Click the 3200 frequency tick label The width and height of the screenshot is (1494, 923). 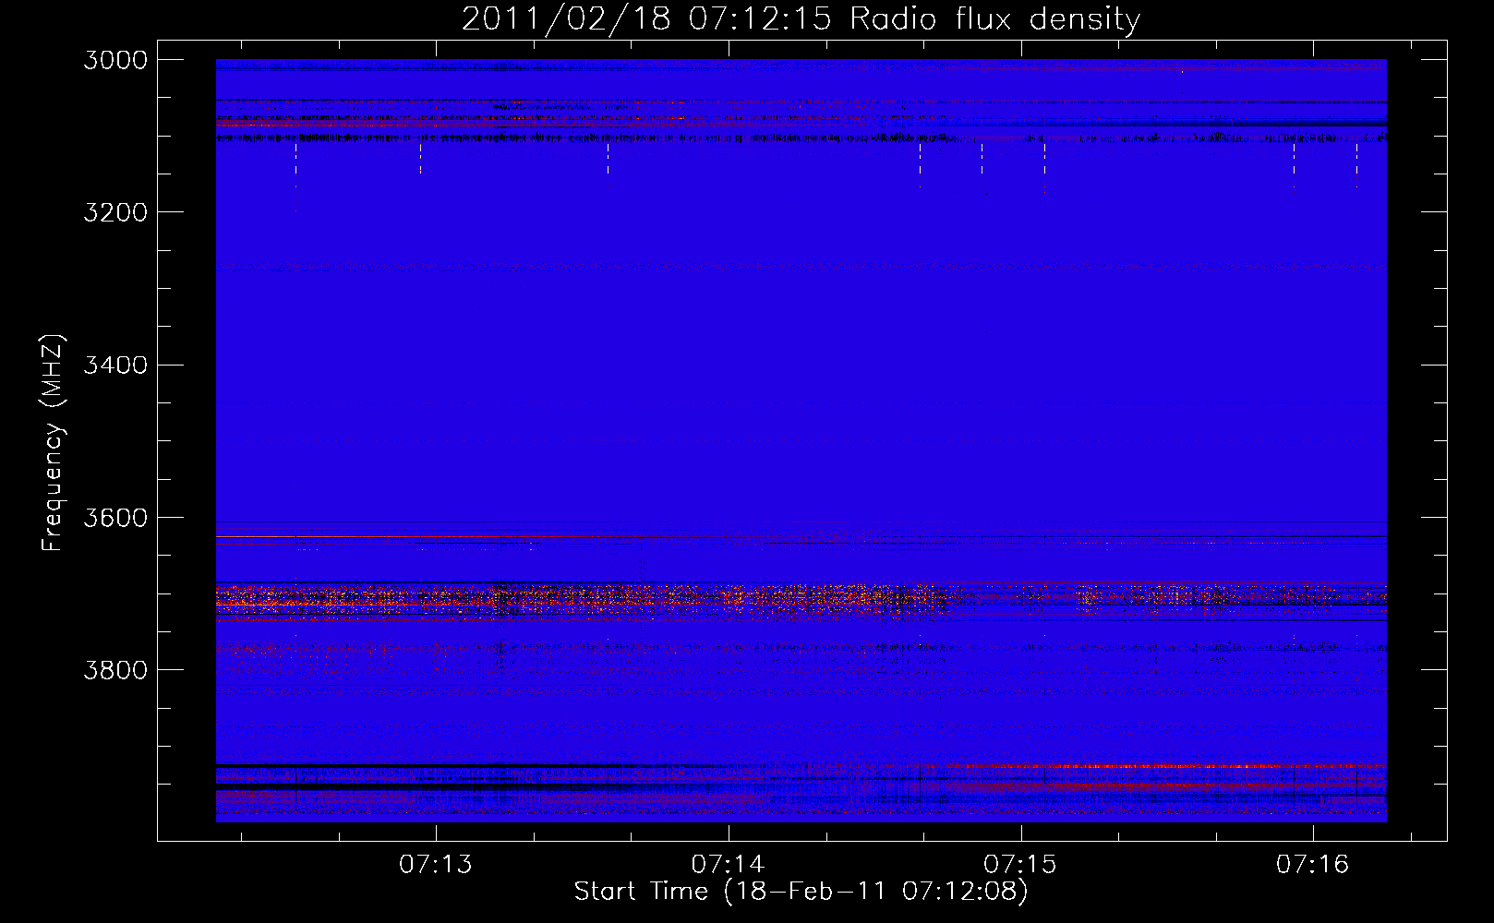coord(115,212)
